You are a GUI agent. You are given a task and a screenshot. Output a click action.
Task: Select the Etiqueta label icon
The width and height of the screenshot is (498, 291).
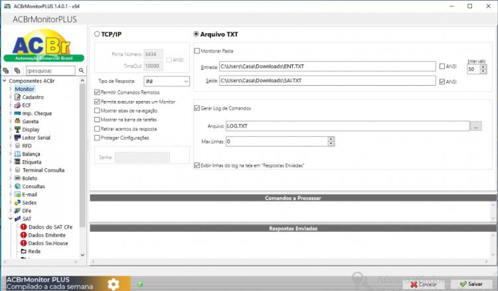tap(17, 161)
